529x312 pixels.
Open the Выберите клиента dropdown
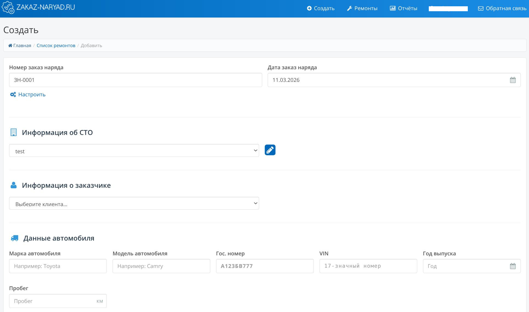[134, 203]
